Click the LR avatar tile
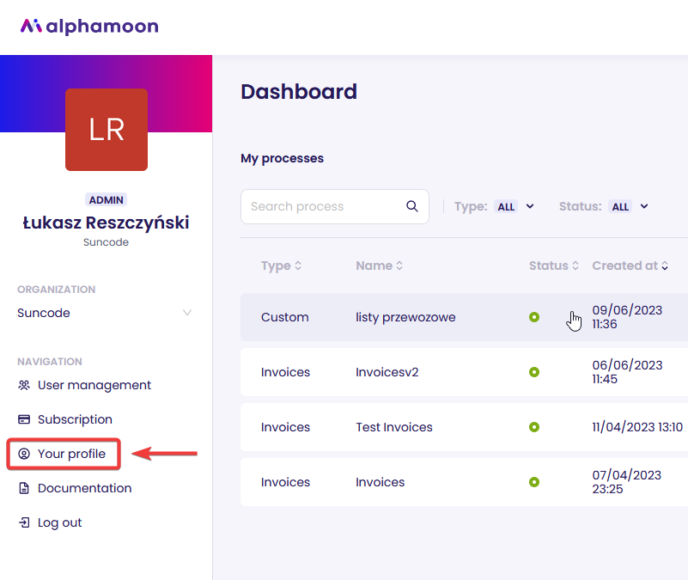This screenshot has height=580, width=688. click(x=107, y=130)
